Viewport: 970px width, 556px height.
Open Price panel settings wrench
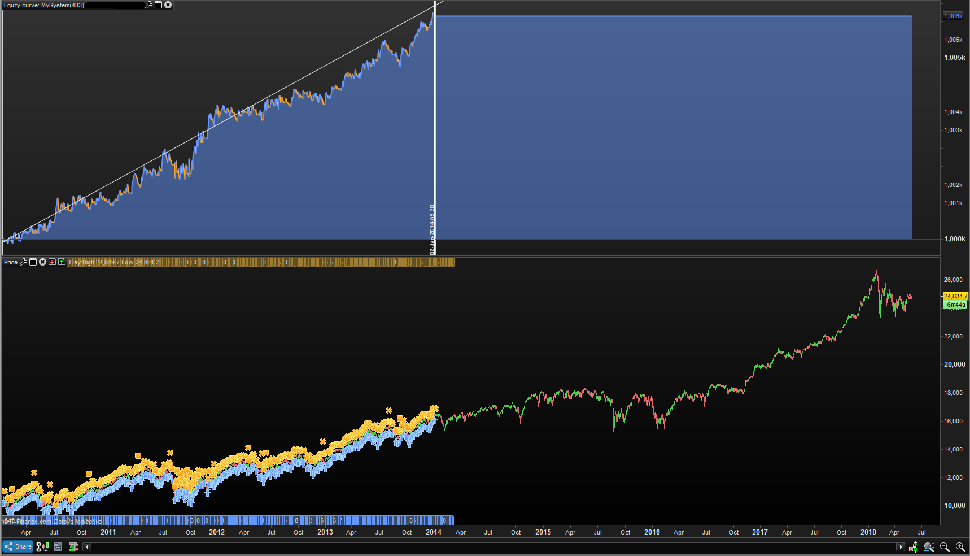tap(24, 262)
